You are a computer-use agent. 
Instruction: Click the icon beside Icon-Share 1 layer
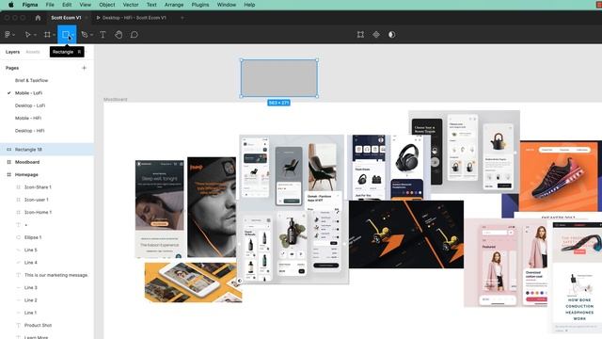[18, 187]
